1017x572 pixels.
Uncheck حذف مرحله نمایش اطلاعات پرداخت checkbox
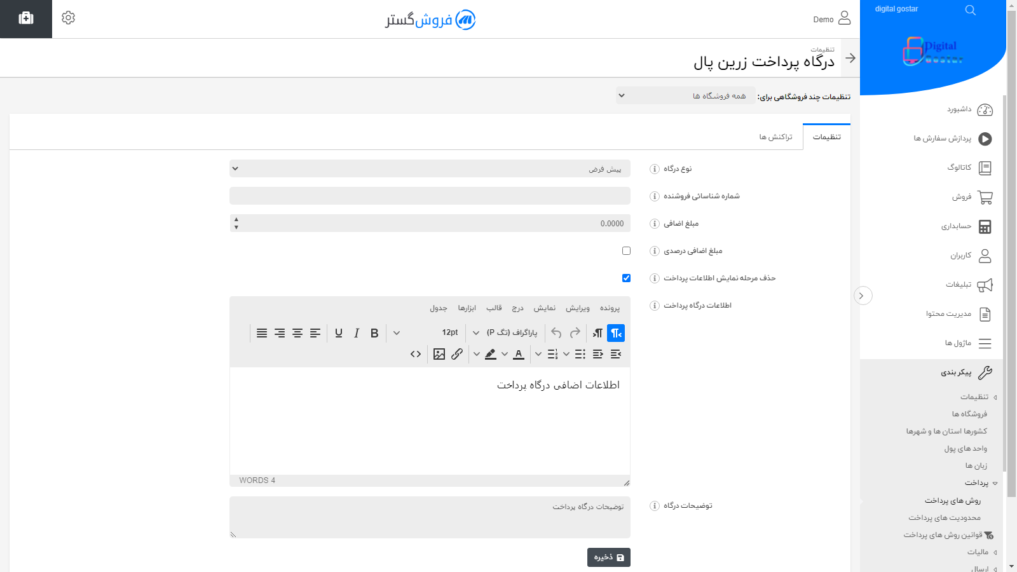(626, 278)
